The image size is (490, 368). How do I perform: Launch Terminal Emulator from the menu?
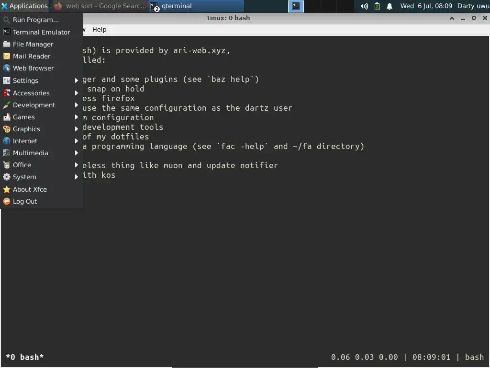[x=42, y=32]
